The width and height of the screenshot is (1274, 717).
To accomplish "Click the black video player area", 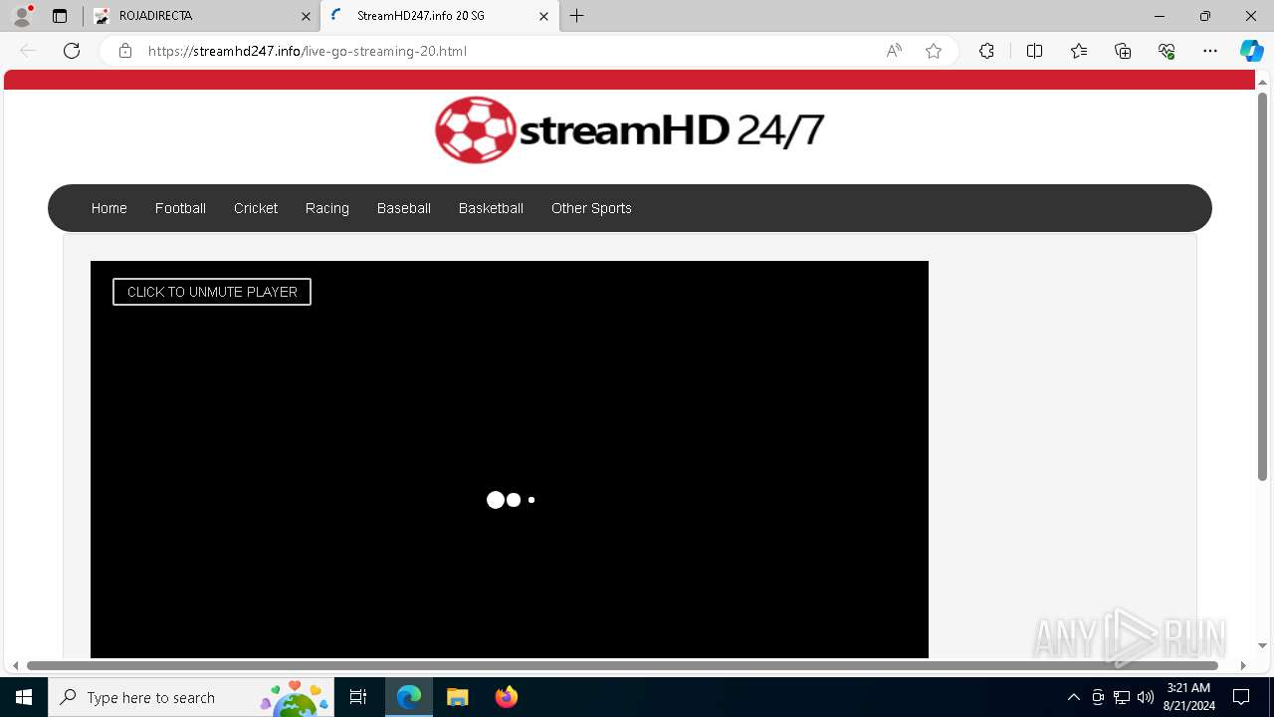I will point(510,459).
